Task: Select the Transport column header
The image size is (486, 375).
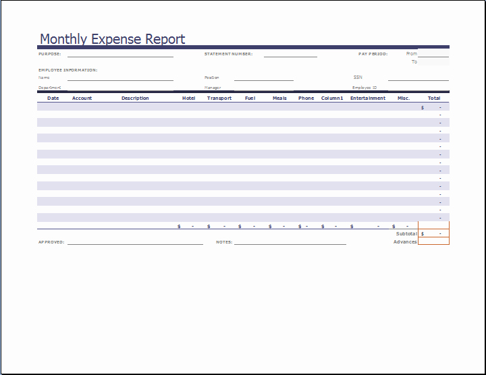Action: tap(219, 98)
